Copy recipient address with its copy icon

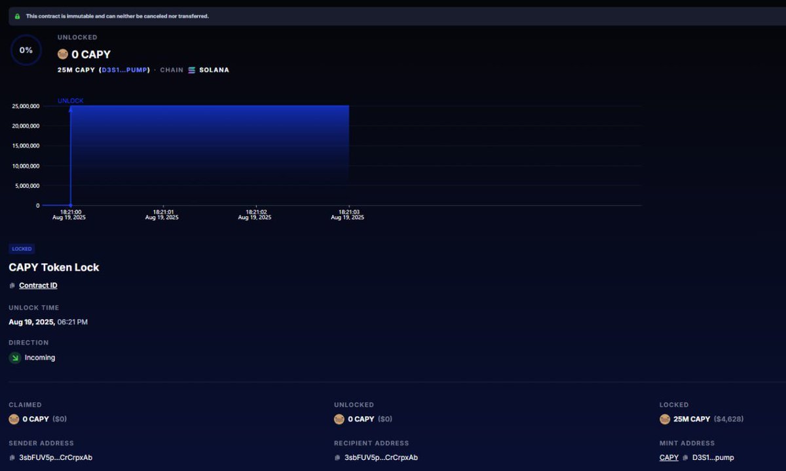(x=338, y=458)
